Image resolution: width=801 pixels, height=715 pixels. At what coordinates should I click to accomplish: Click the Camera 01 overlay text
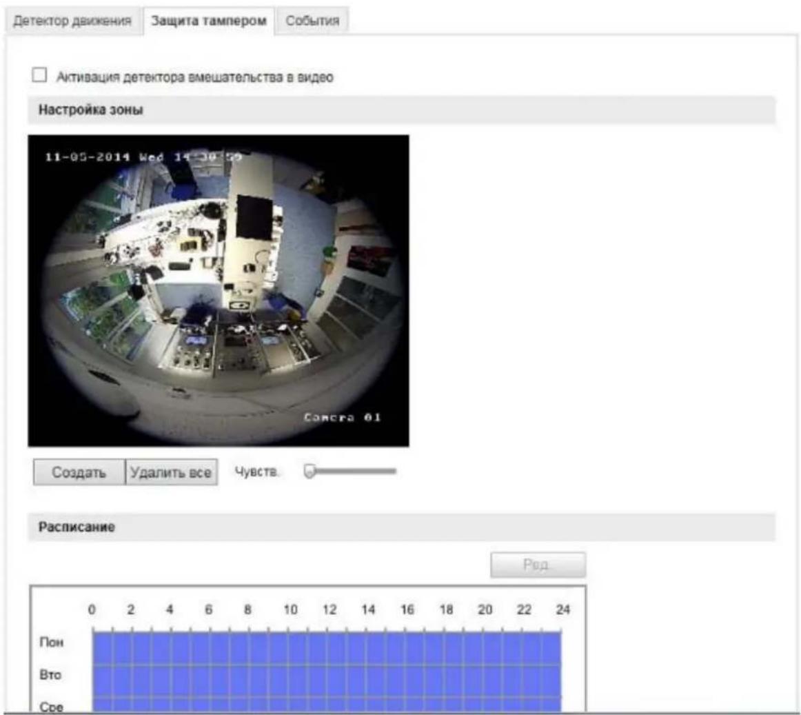[343, 418]
